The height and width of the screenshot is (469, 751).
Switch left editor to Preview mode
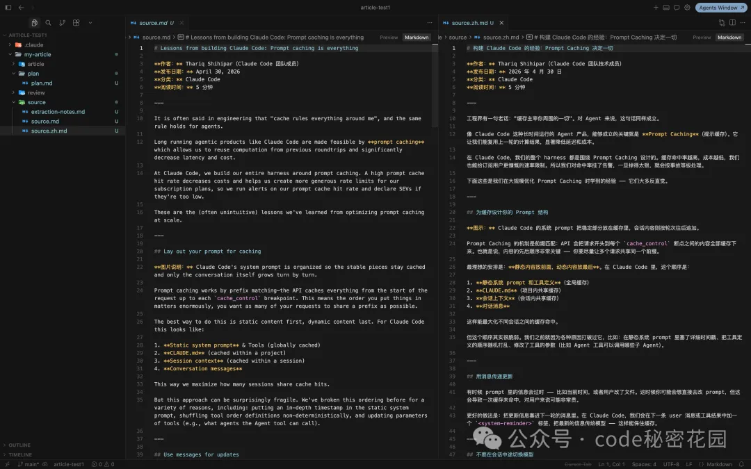pyautogui.click(x=389, y=38)
